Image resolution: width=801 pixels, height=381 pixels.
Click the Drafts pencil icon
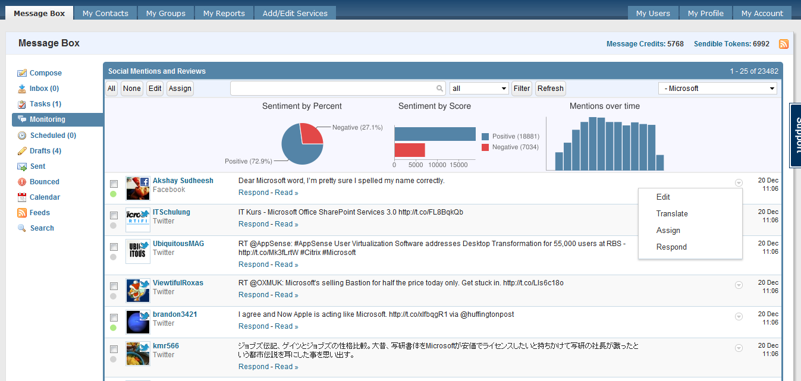click(x=22, y=151)
